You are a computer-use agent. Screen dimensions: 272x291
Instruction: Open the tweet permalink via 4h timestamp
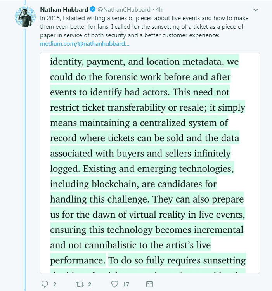tap(159, 9)
